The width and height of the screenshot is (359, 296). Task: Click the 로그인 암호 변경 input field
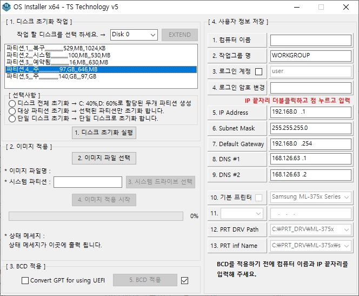311,88
